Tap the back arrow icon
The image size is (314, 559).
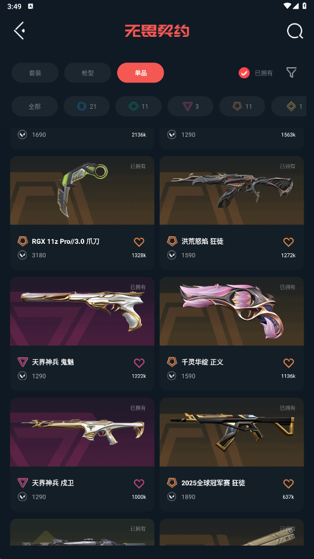pyautogui.click(x=19, y=30)
